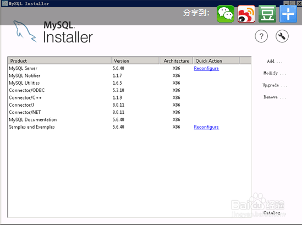Image resolution: width=302 pixels, height=225 pixels.
Task: Share via the green Douban icon
Action: point(267,14)
